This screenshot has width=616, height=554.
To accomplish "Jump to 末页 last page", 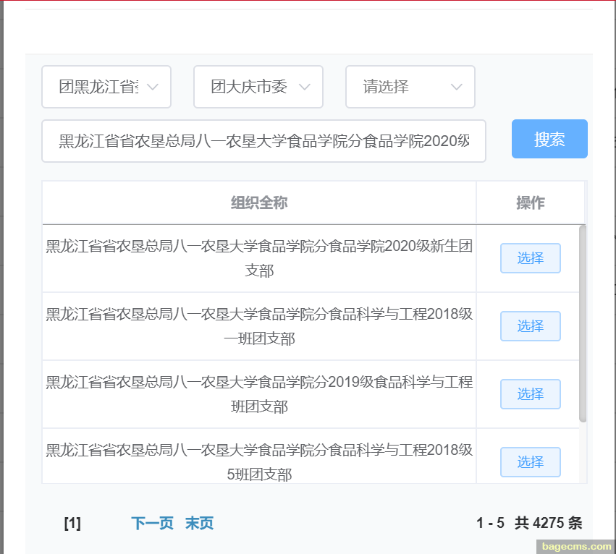I will click(199, 523).
